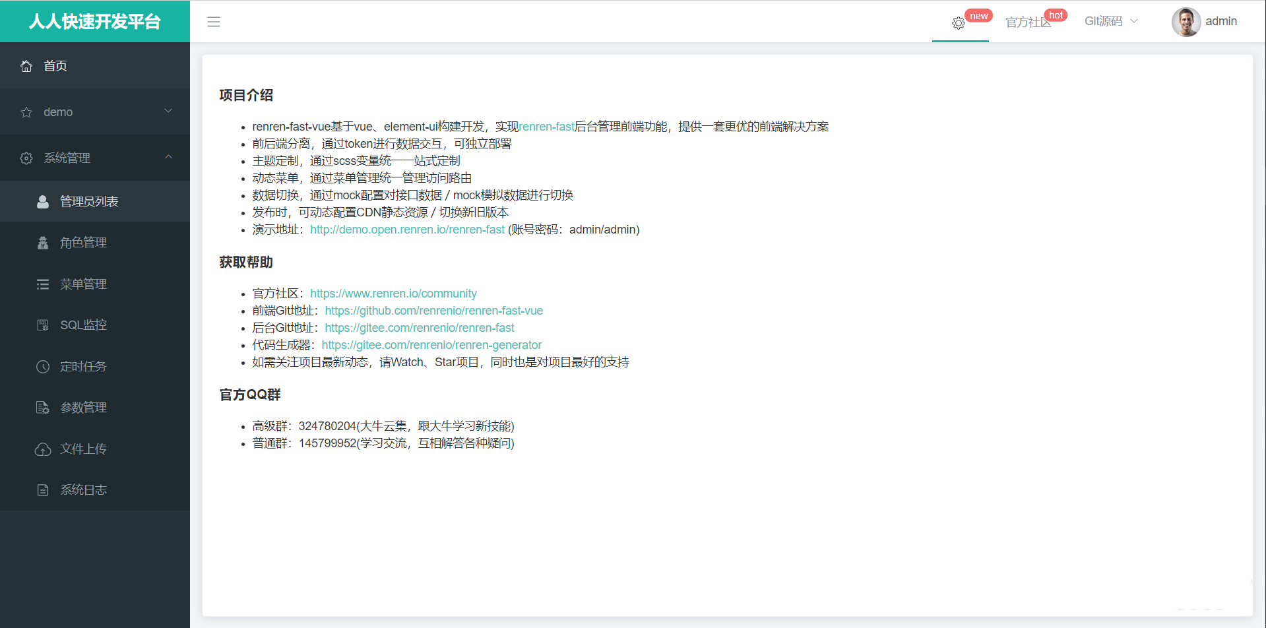This screenshot has width=1266, height=628.
Task: Click the list icon beside 菜单管理
Action: (43, 284)
